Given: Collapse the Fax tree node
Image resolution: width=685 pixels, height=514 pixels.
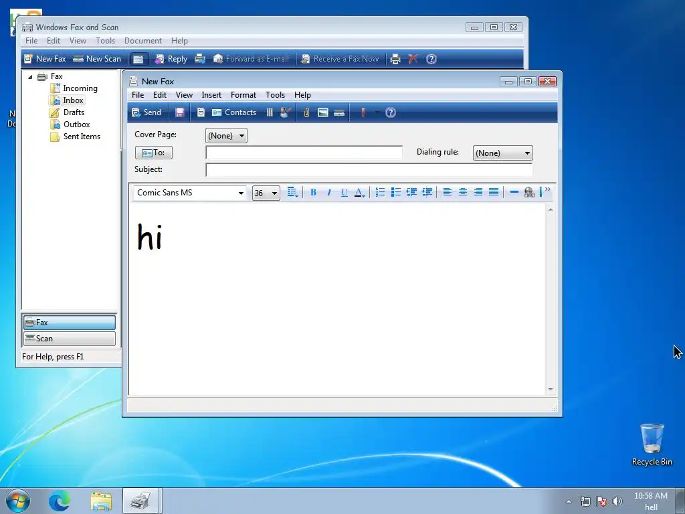Looking at the screenshot, I should point(30,76).
